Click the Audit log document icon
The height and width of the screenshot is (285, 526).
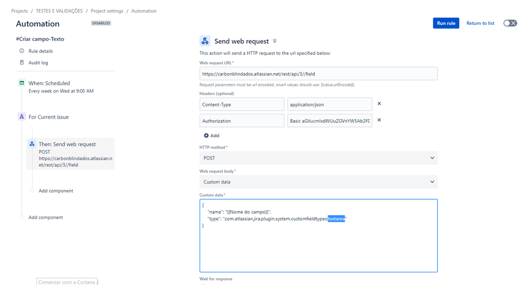22,63
